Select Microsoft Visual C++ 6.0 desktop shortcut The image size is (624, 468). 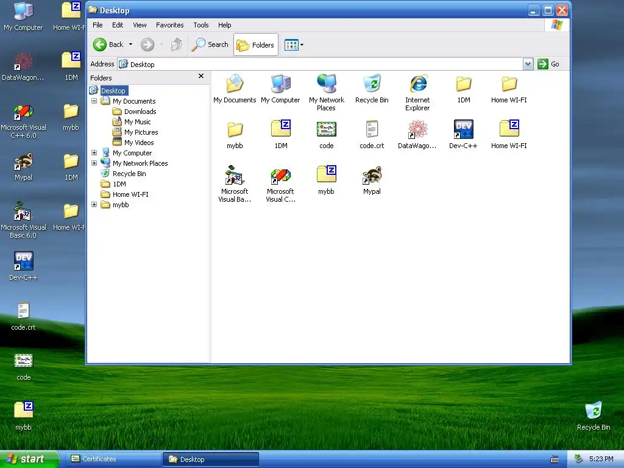tap(23, 121)
